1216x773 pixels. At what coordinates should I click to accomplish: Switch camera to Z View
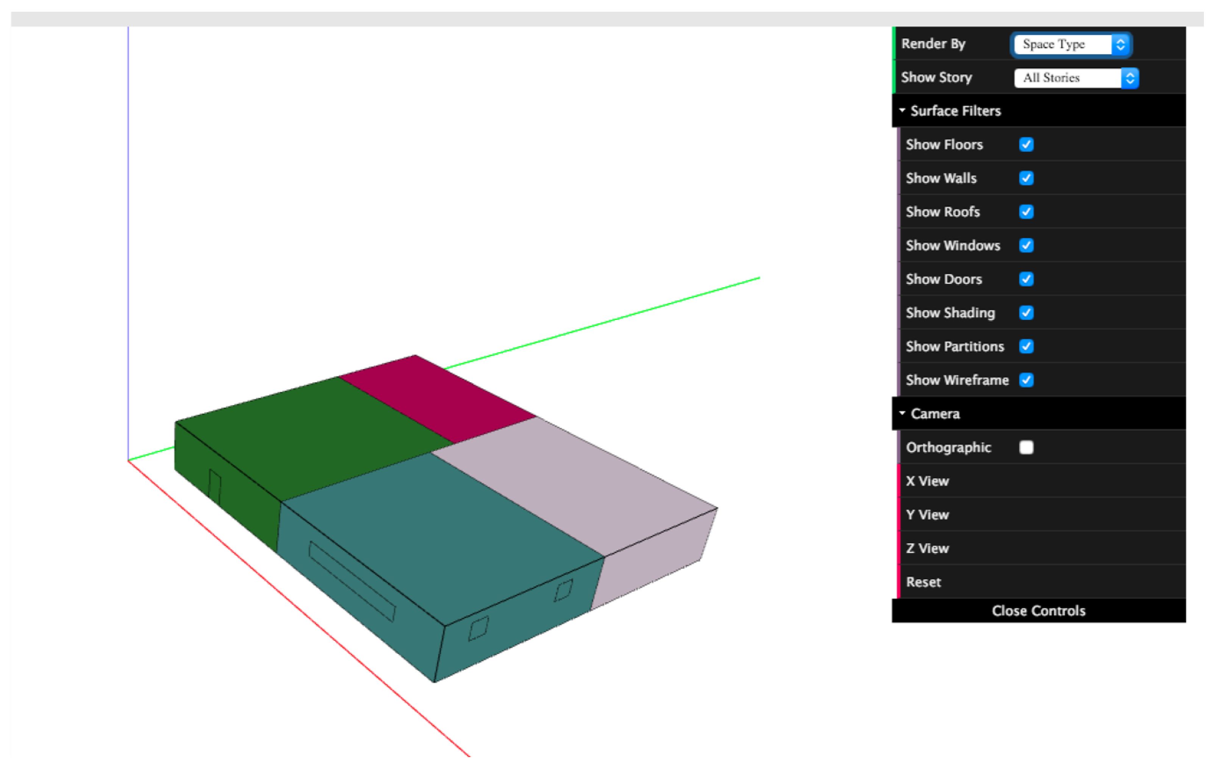pyautogui.click(x=928, y=549)
